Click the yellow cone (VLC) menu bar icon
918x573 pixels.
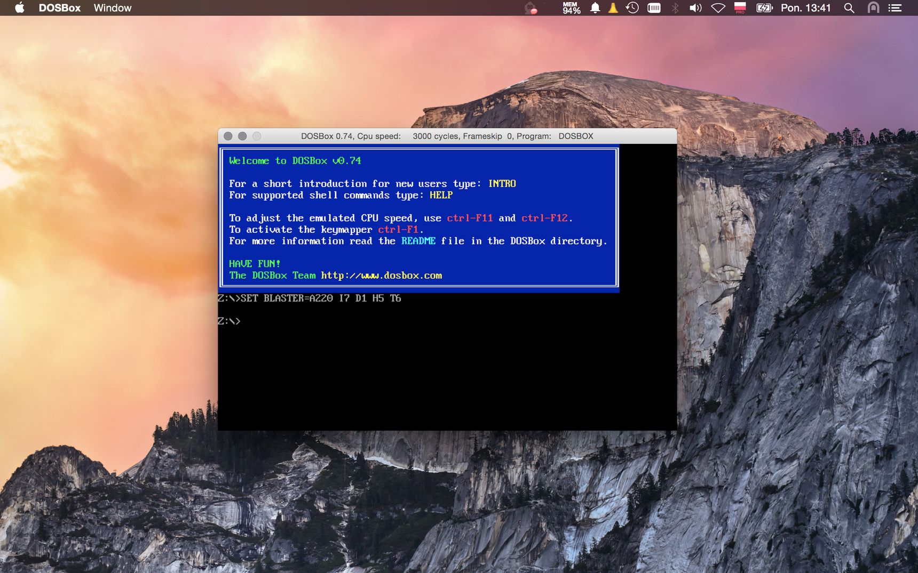pos(613,7)
